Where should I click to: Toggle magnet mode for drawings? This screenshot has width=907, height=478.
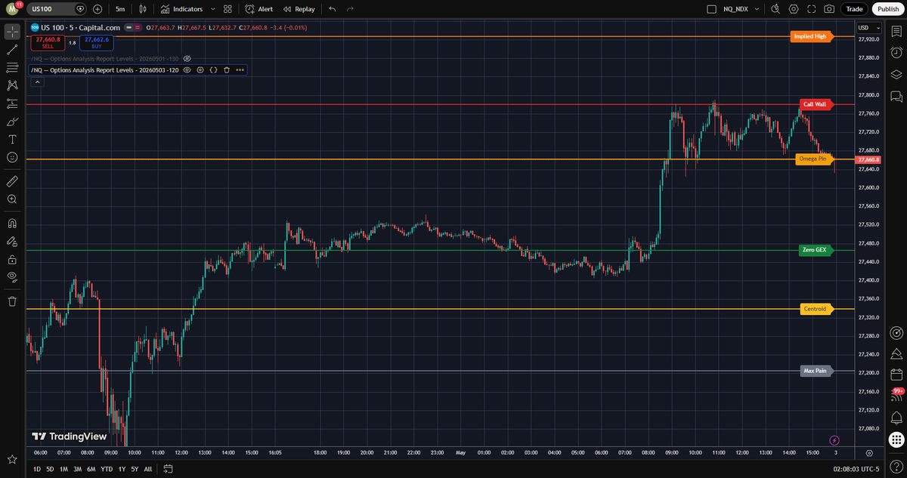(12, 224)
